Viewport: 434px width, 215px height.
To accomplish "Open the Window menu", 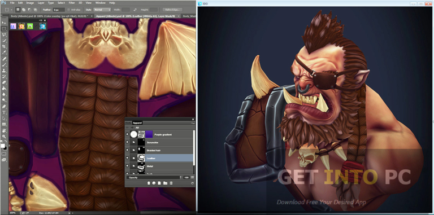I will pos(100,3).
